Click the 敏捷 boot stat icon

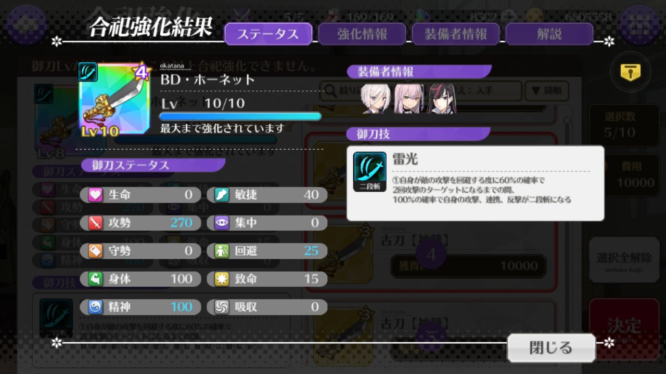tap(222, 195)
